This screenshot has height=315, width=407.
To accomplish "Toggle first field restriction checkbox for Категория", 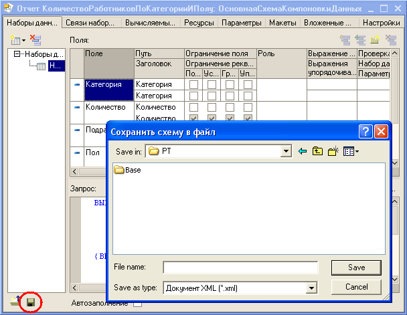I will click(x=193, y=84).
